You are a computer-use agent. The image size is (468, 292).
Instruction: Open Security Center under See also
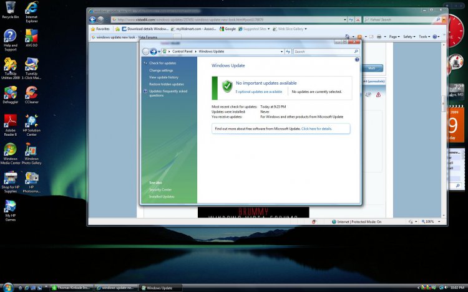pyautogui.click(x=160, y=190)
